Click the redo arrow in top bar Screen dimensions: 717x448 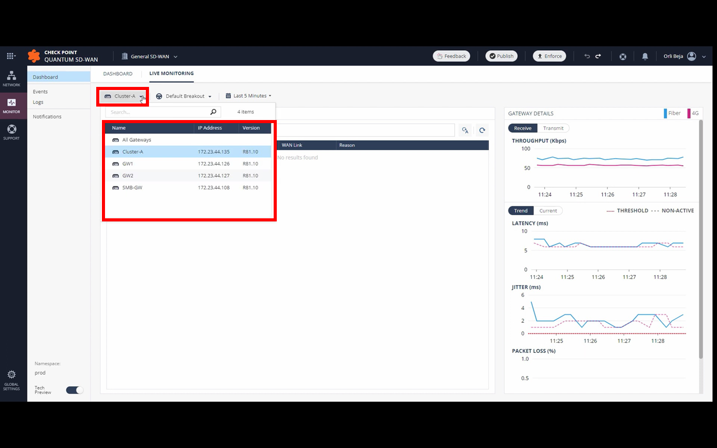[x=598, y=56]
